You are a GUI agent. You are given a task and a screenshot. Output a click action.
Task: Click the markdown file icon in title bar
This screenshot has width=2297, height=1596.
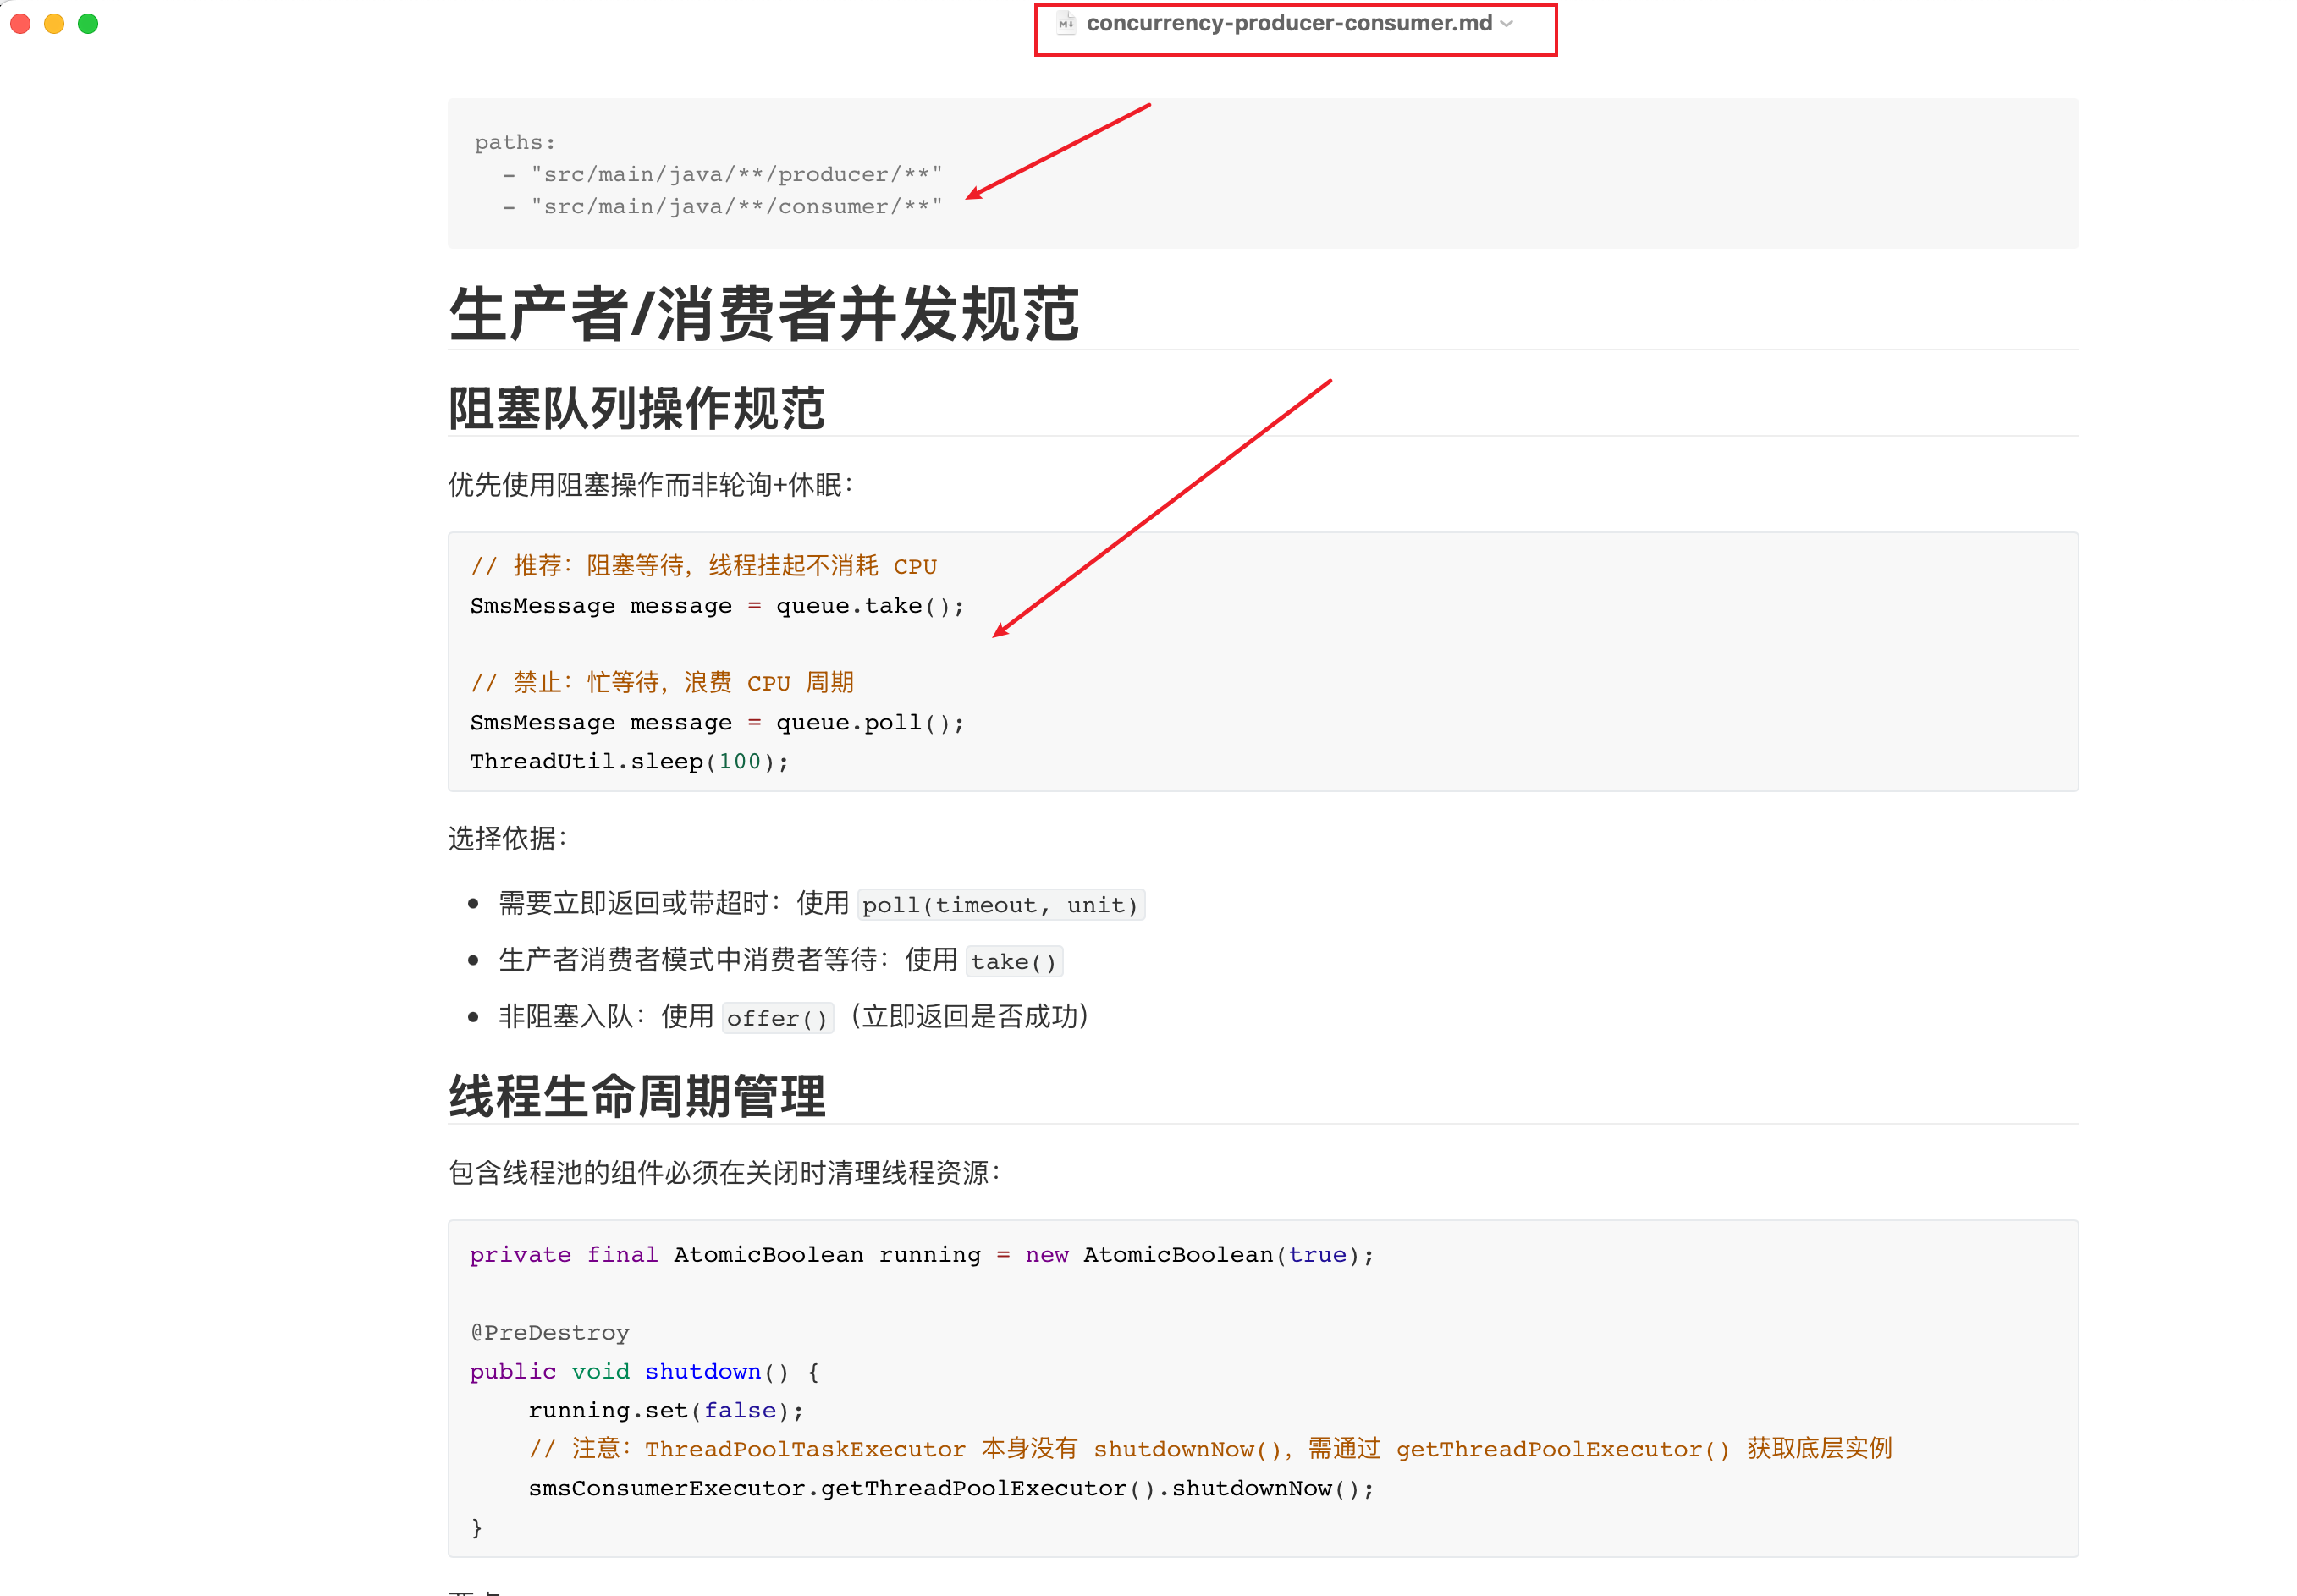1066,23
